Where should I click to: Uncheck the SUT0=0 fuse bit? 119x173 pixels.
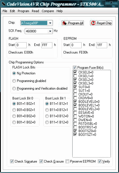[x=75, y=87]
